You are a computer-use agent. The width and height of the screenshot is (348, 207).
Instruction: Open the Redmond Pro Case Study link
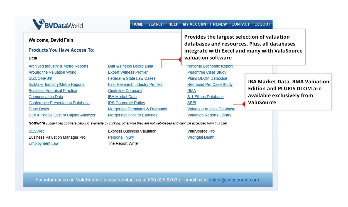[210, 84]
